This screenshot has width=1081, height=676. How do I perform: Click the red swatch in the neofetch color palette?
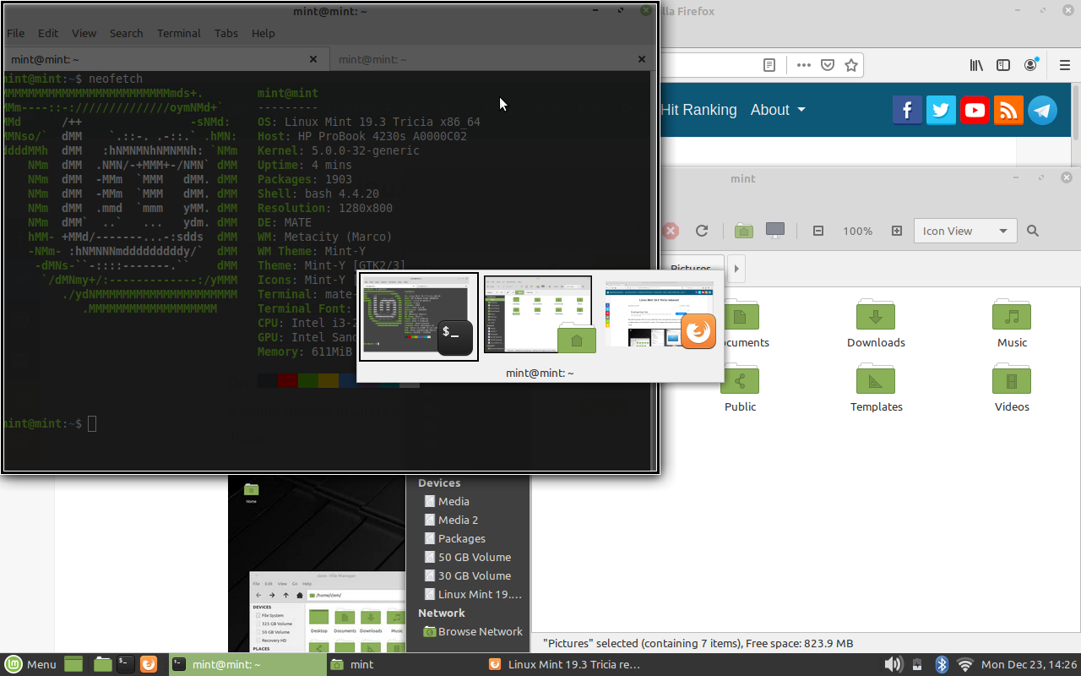pos(287,381)
